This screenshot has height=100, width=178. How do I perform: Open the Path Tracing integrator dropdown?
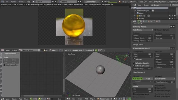click(143, 30)
